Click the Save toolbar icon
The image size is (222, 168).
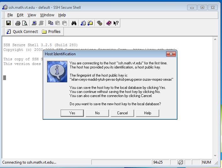pos(8,23)
